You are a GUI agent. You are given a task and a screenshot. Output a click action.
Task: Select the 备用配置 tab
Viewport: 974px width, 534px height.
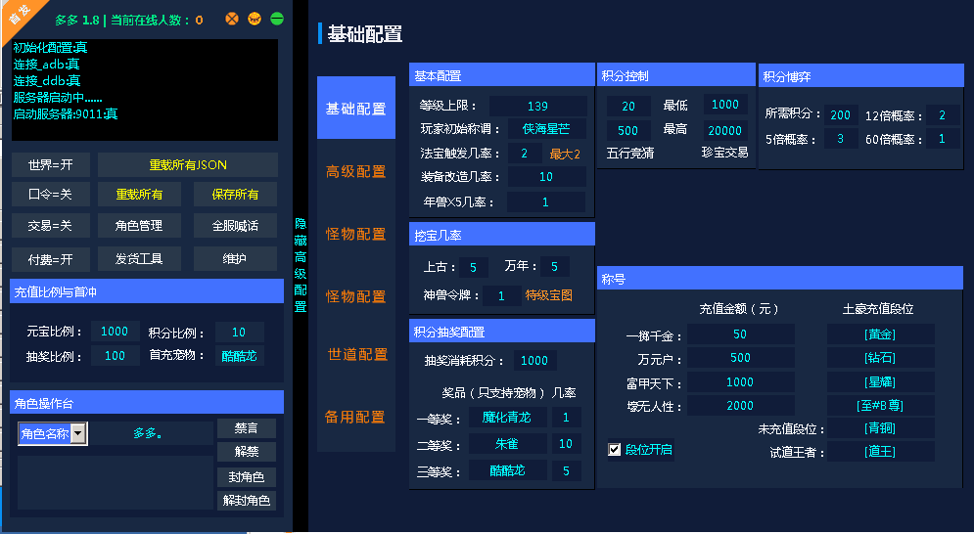(x=356, y=417)
